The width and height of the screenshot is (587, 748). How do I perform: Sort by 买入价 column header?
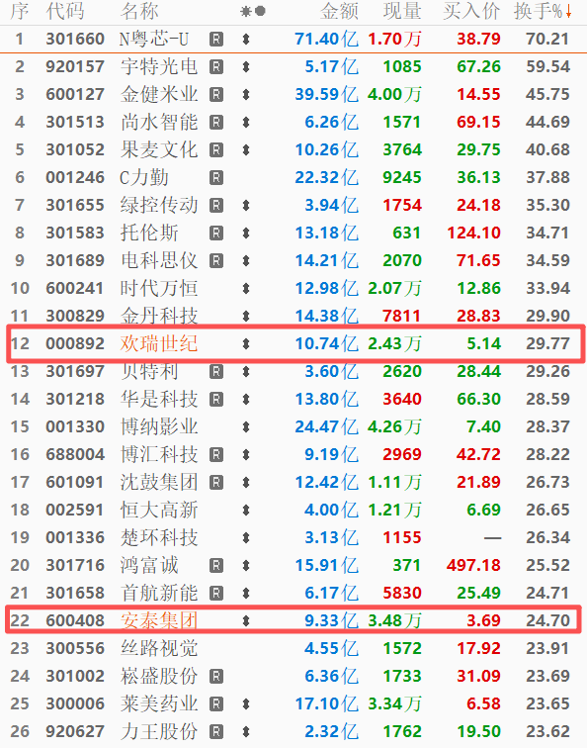click(x=471, y=11)
